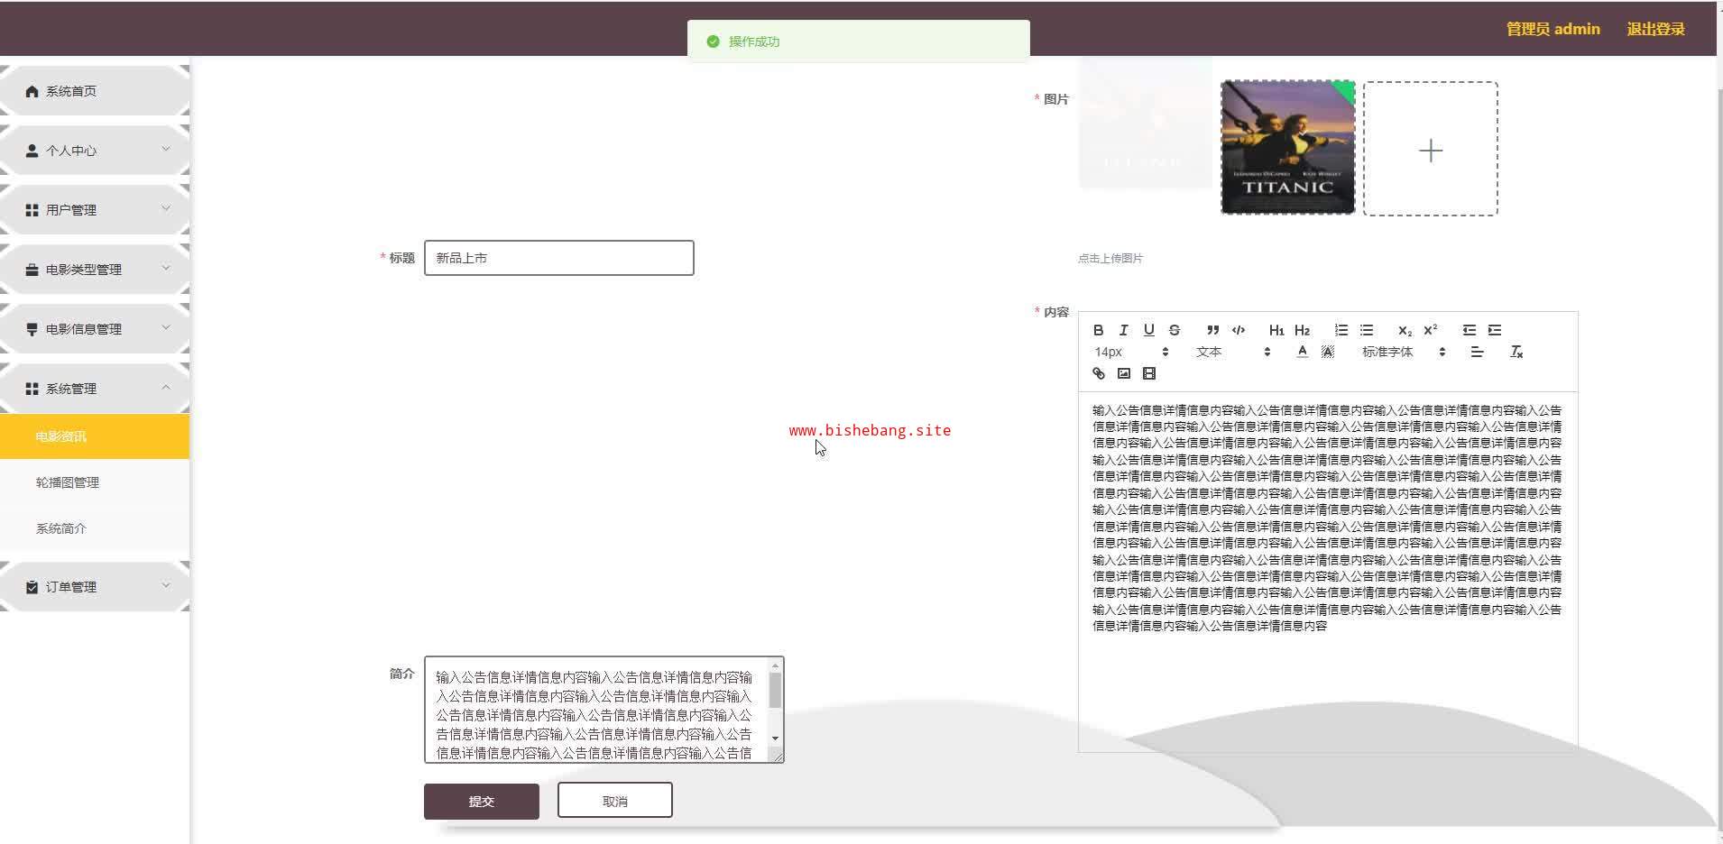Expand the 个人中心 sidebar menu
Image resolution: width=1723 pixels, height=844 pixels.
(95, 151)
